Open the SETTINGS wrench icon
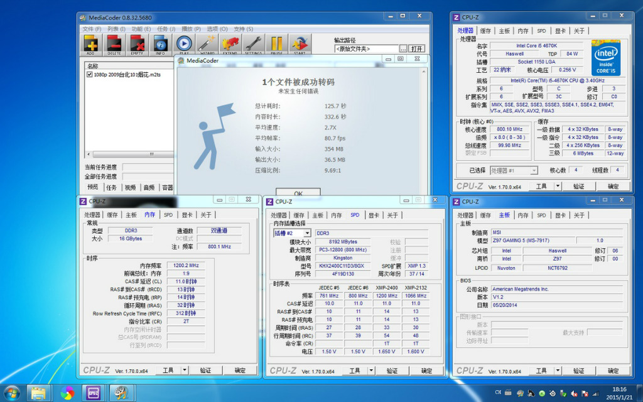This screenshot has width=643, height=402. point(254,45)
